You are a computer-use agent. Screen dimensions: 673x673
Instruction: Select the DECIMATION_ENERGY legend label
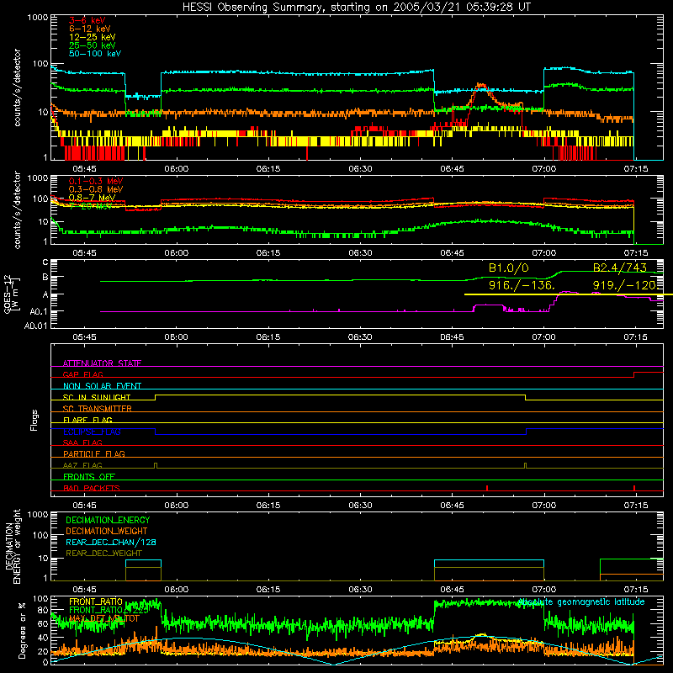click(108, 520)
